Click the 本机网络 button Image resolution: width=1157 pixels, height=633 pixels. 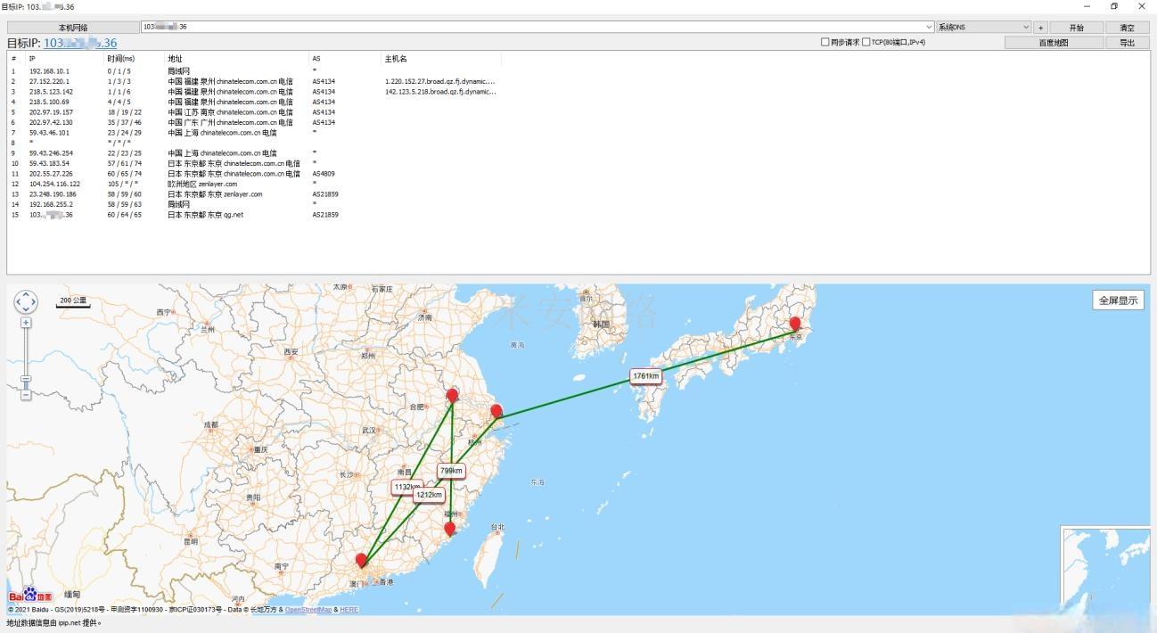(x=73, y=28)
